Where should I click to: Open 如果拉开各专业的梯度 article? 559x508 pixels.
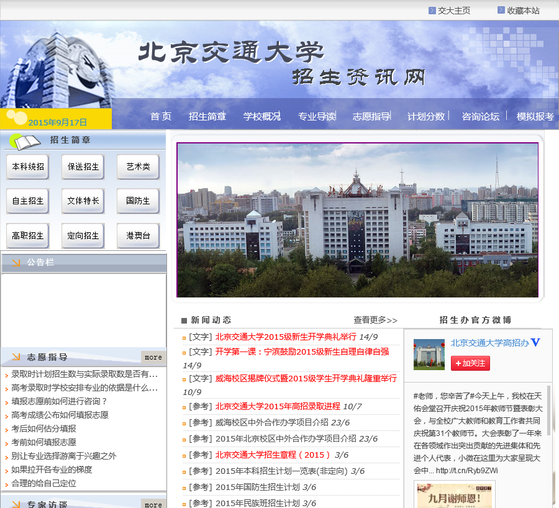pos(52,469)
